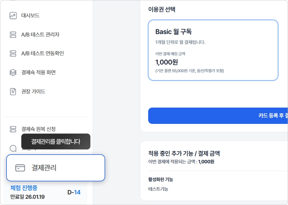This screenshot has height=205, width=288.
Task: Click the A/B 테스트 연동확인 server icon
Action: pyautogui.click(x=13, y=54)
